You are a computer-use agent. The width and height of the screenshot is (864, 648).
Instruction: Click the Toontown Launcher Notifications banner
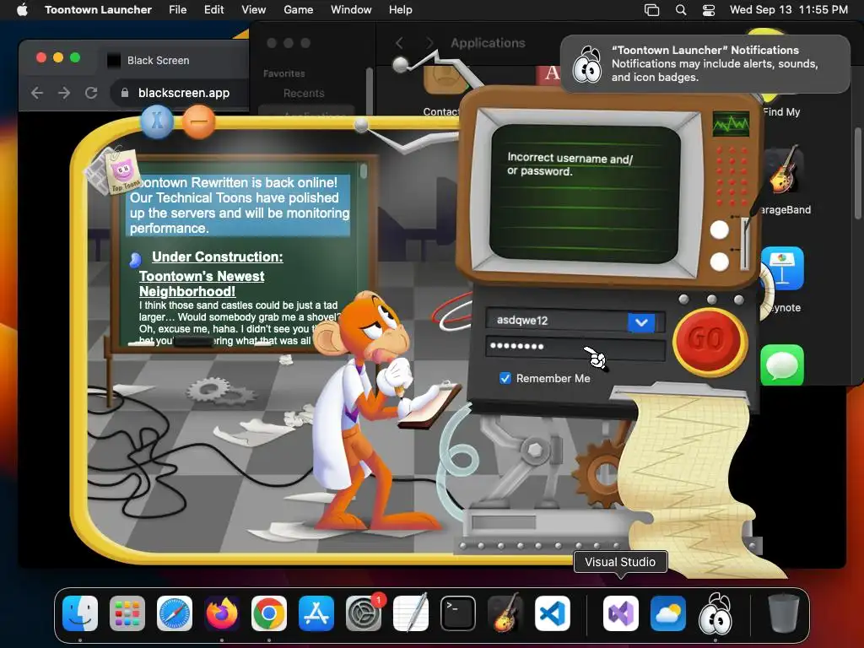(705, 64)
